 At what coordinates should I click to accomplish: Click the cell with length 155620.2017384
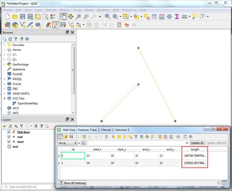click(x=195, y=163)
